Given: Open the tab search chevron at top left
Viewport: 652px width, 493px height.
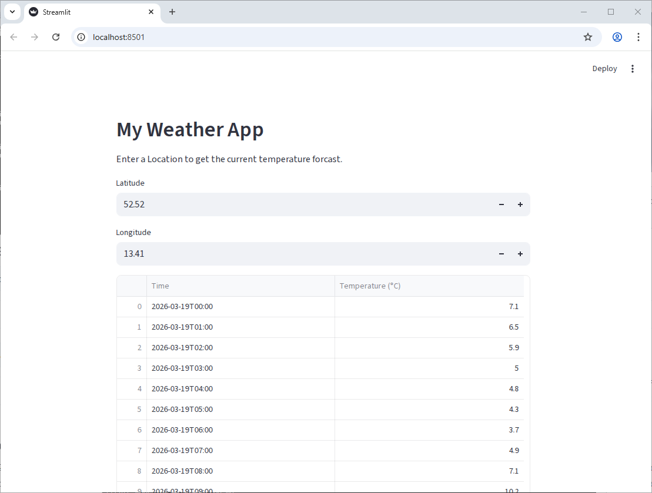Looking at the screenshot, I should coord(12,12).
